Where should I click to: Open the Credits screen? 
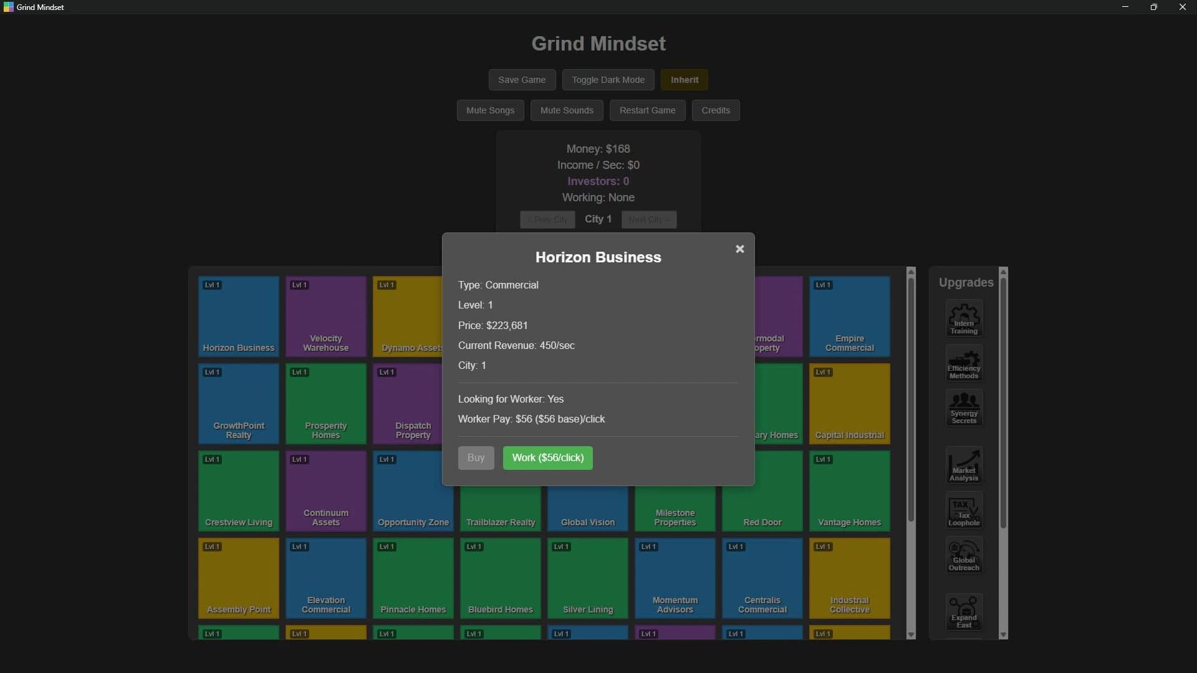pyautogui.click(x=715, y=110)
